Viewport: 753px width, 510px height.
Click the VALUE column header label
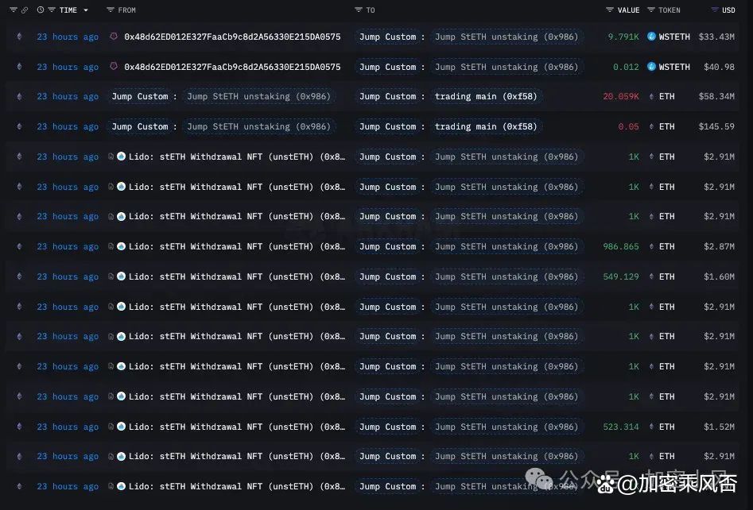pos(628,10)
